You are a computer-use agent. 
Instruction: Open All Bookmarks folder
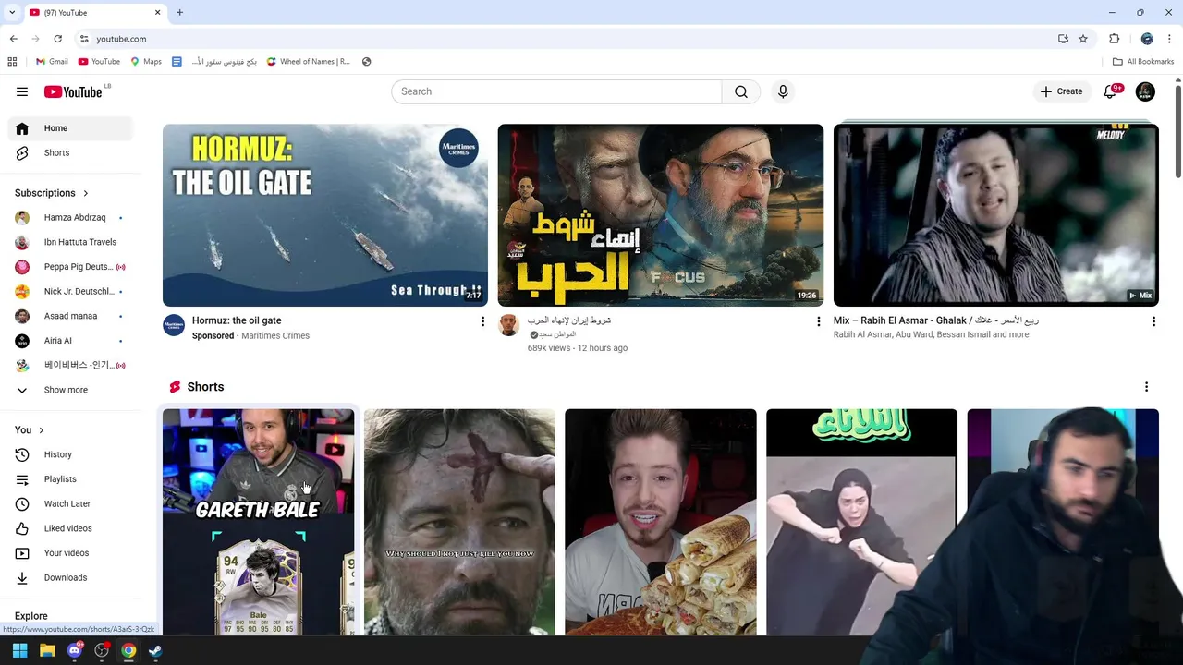tap(1143, 62)
